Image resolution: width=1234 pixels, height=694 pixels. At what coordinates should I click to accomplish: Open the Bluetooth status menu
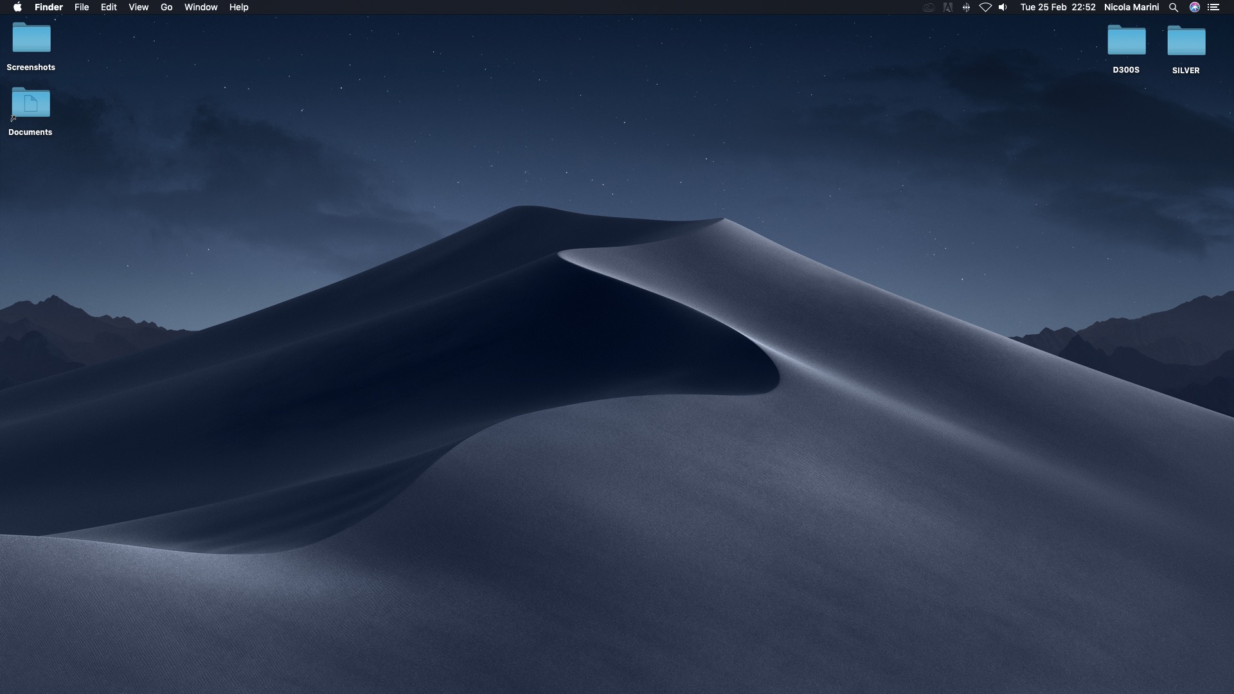tap(966, 7)
